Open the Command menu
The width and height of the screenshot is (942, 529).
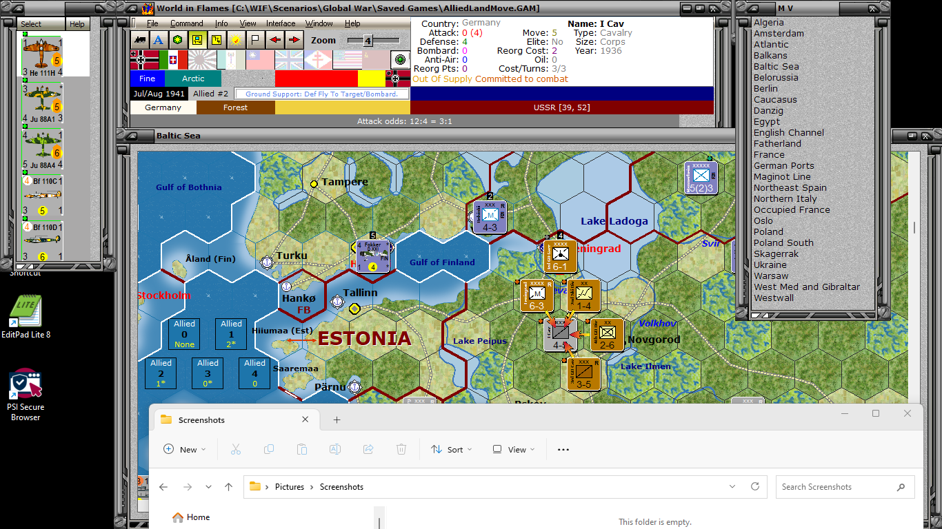(x=187, y=23)
